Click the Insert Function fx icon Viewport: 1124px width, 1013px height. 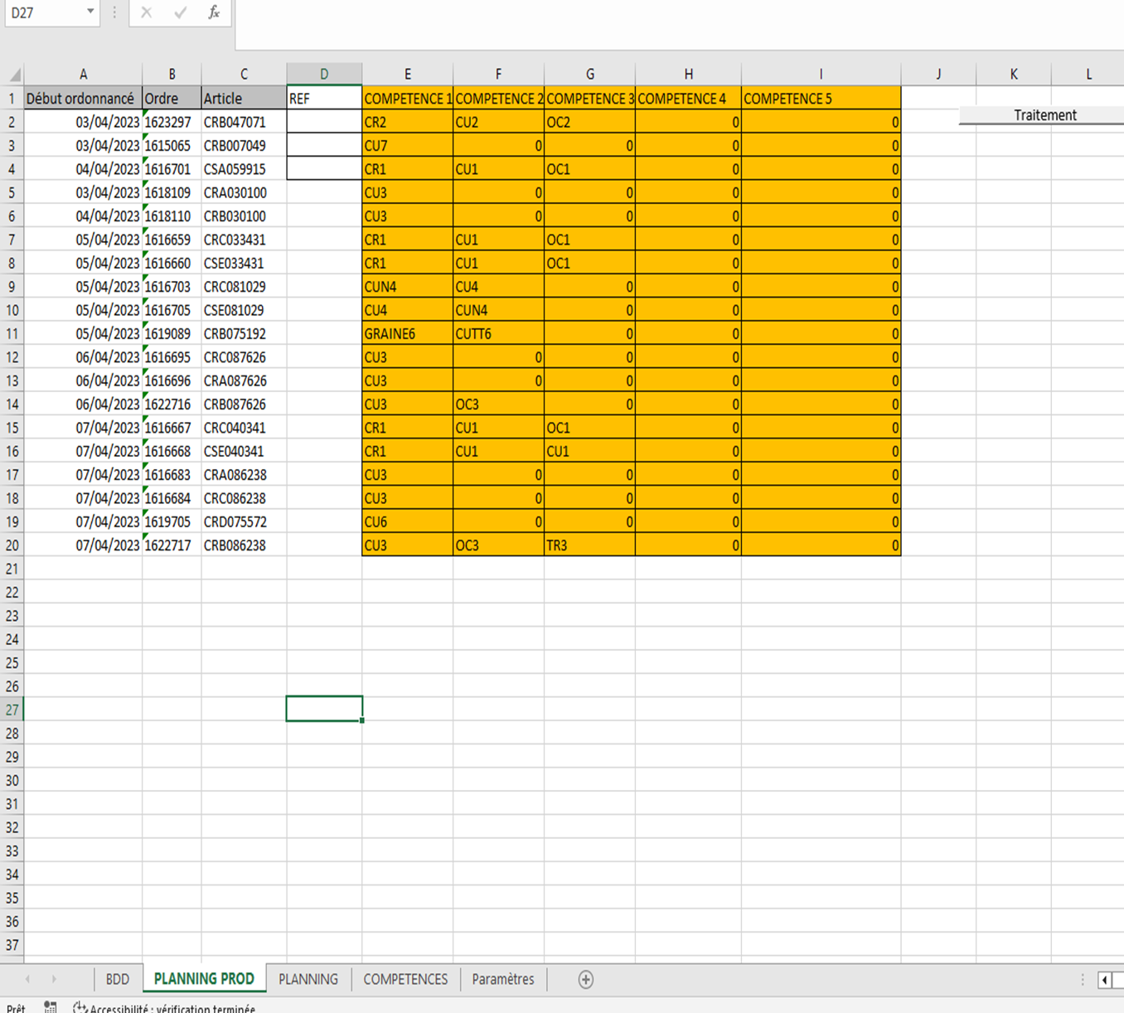(x=214, y=12)
